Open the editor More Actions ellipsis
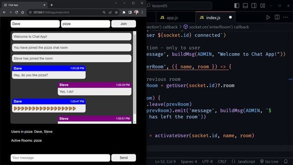 coord(286,17)
